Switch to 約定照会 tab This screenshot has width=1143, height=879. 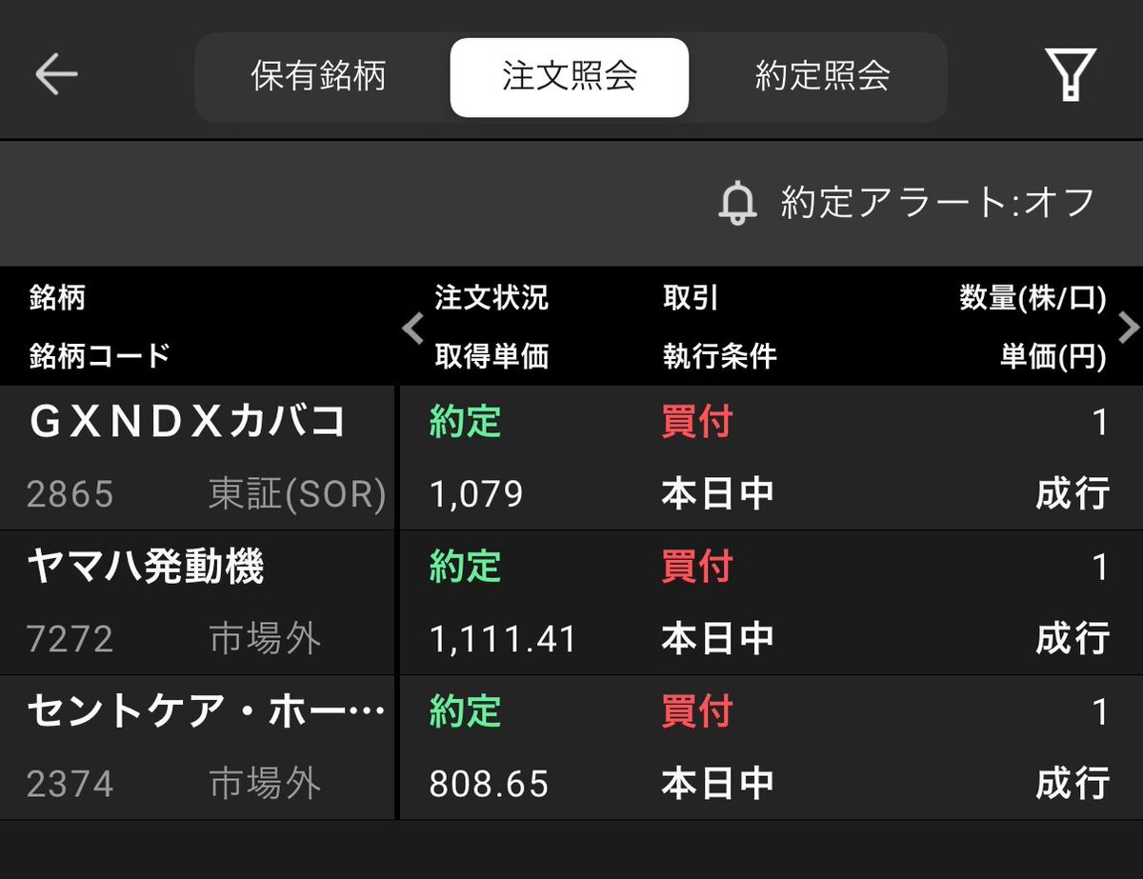(x=822, y=77)
